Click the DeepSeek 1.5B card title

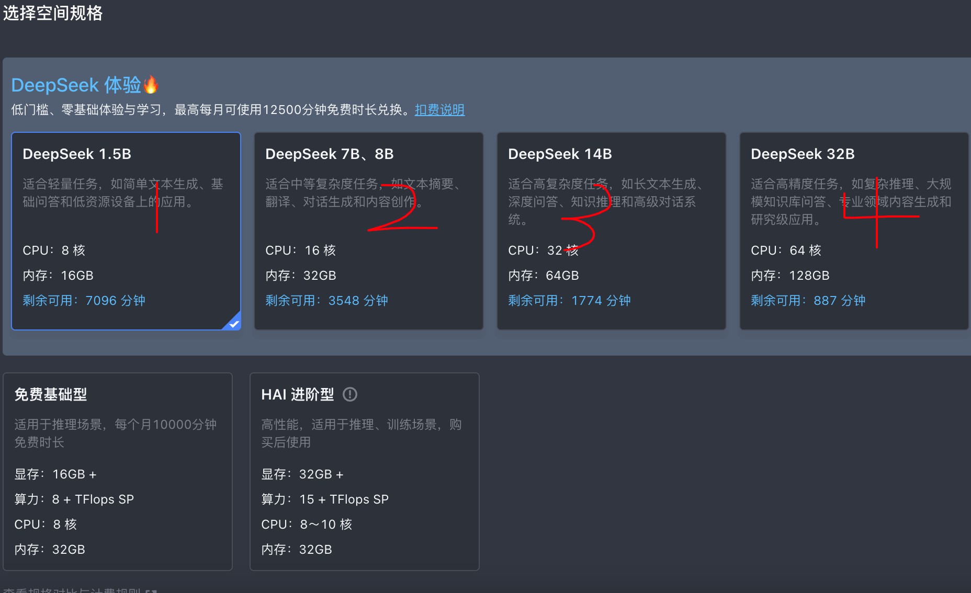tap(77, 154)
